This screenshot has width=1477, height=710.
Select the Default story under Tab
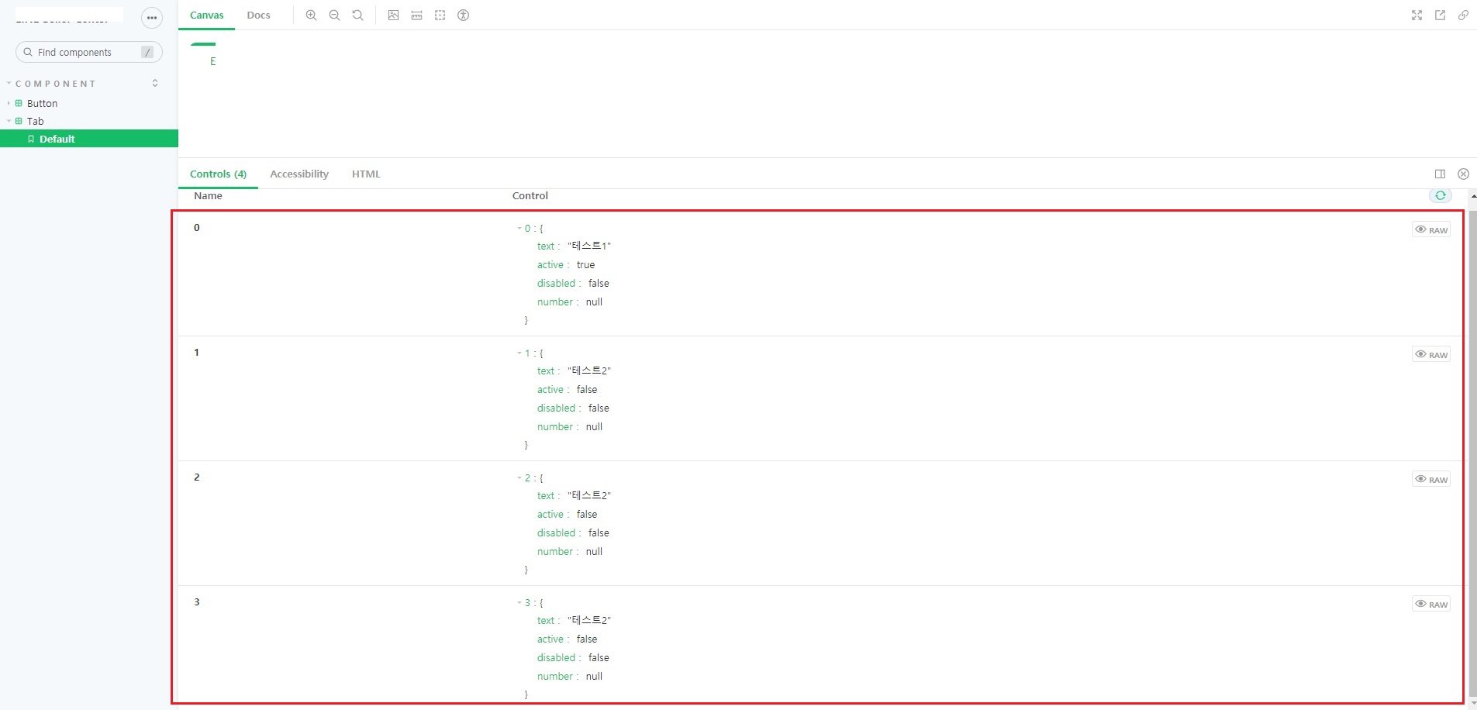coord(57,140)
